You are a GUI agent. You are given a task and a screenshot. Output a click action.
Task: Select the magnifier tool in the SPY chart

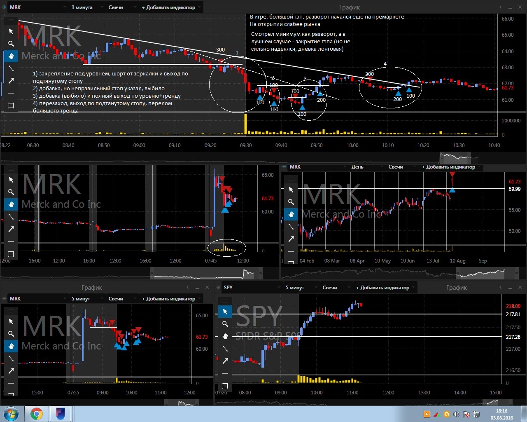[x=225, y=324]
